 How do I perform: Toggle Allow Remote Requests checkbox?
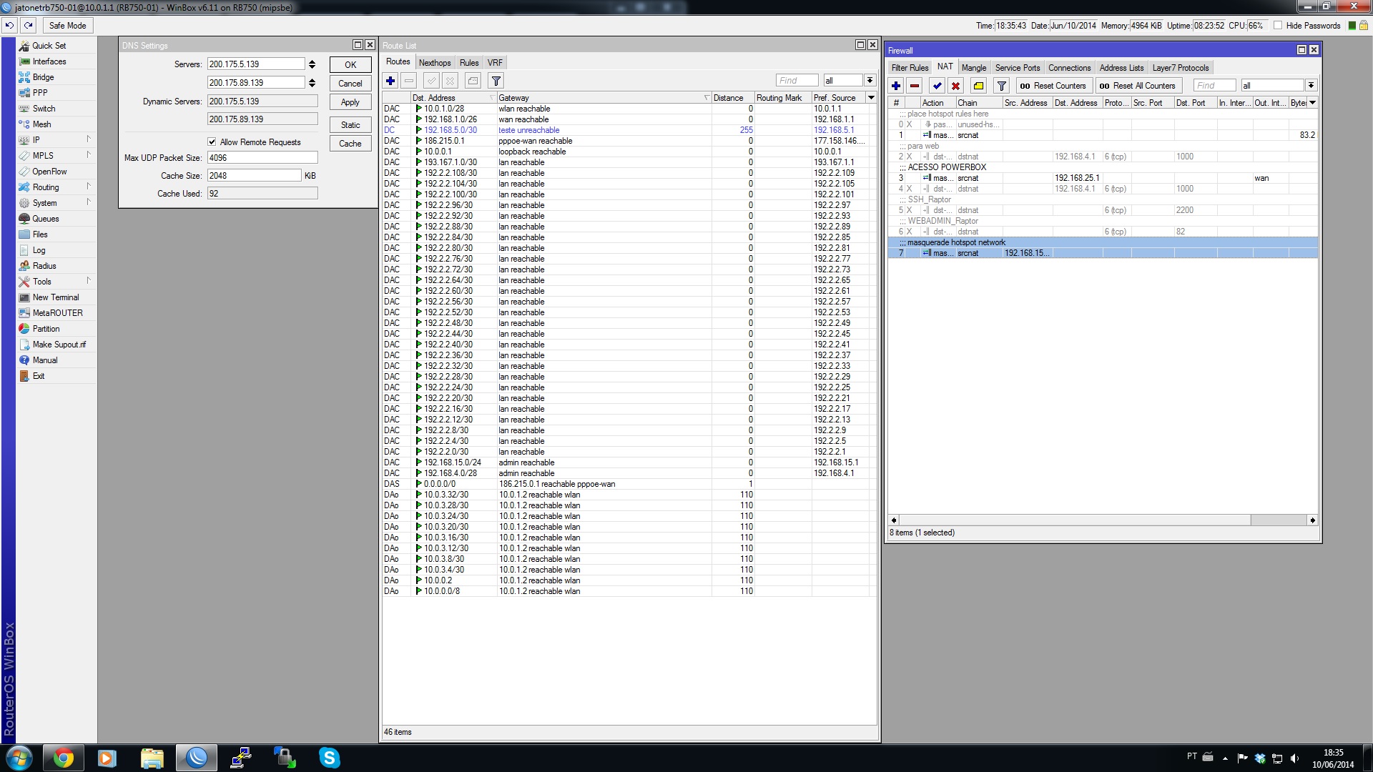[x=212, y=142]
